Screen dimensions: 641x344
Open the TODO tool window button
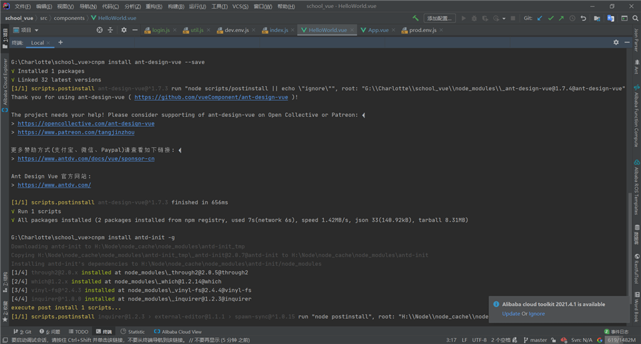78,332
